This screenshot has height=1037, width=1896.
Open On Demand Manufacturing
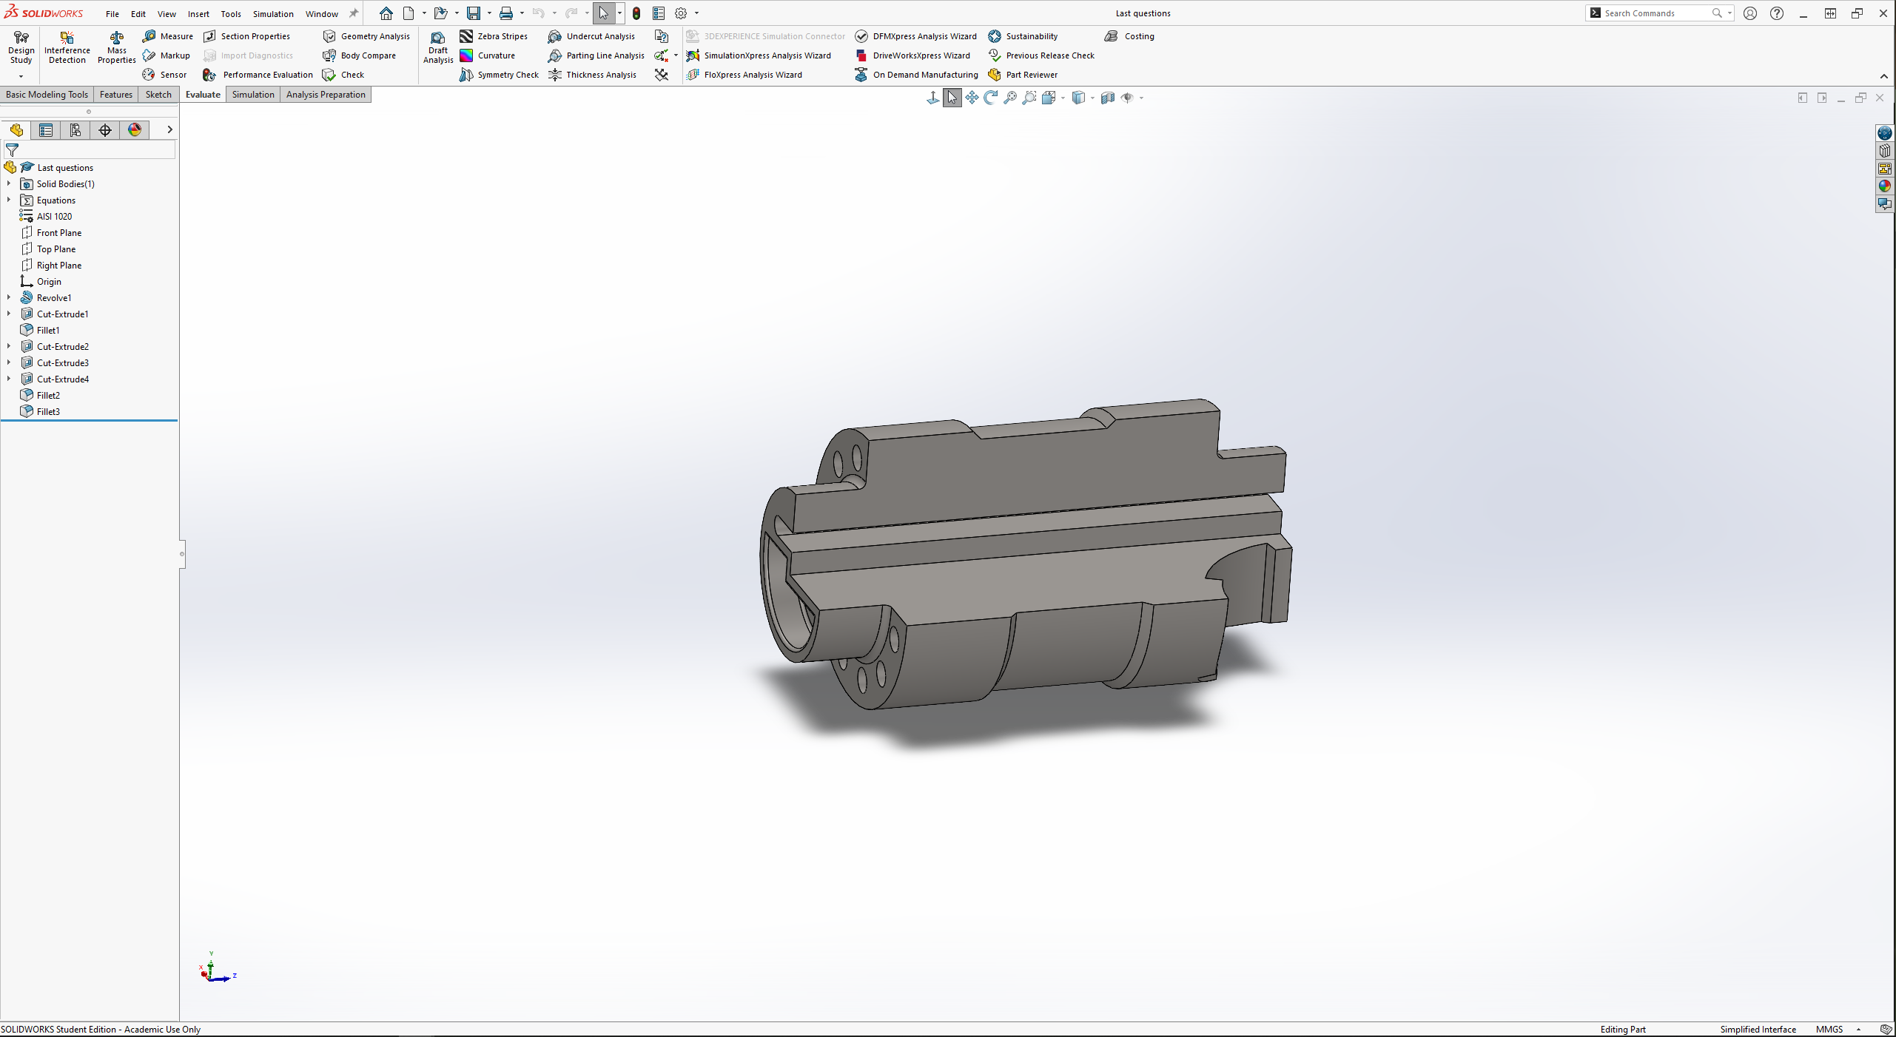[x=917, y=75]
